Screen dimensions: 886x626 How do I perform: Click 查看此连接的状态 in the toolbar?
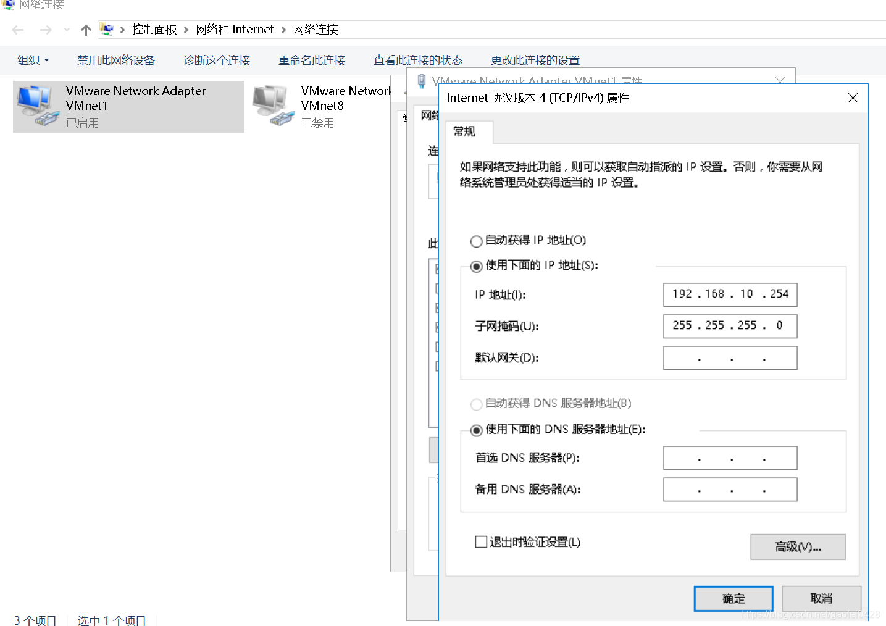tap(418, 60)
